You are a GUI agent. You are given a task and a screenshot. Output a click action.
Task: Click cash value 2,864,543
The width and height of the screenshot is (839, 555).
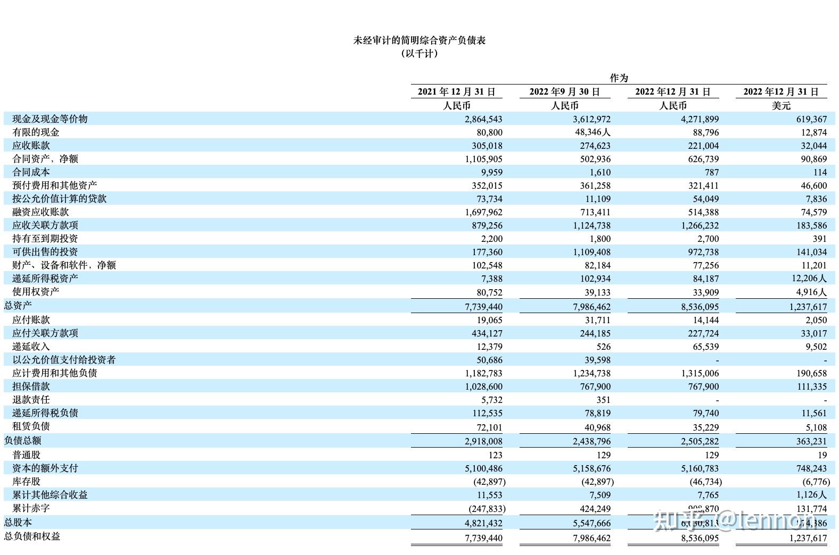click(483, 119)
